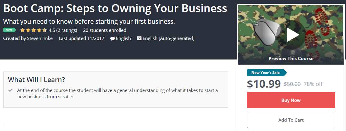Click the What Will I Learn? heading
This screenshot has height=131, width=346.
(36, 80)
